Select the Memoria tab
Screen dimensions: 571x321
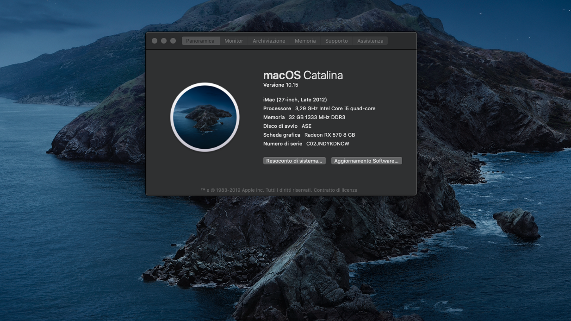(x=305, y=41)
